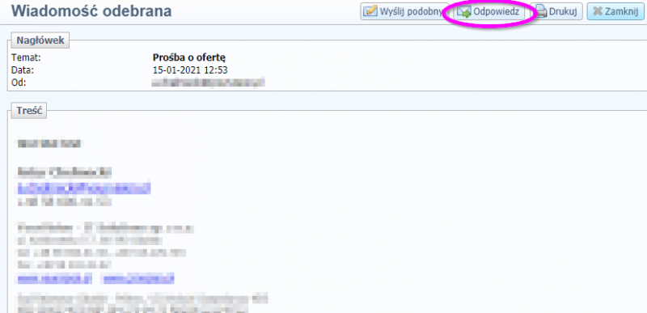This screenshot has height=313, width=647.
Task: Select the subject text Prośba o ofertę
Action: pos(189,57)
